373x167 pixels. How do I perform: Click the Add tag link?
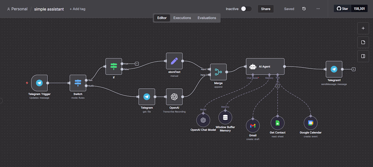point(78,9)
